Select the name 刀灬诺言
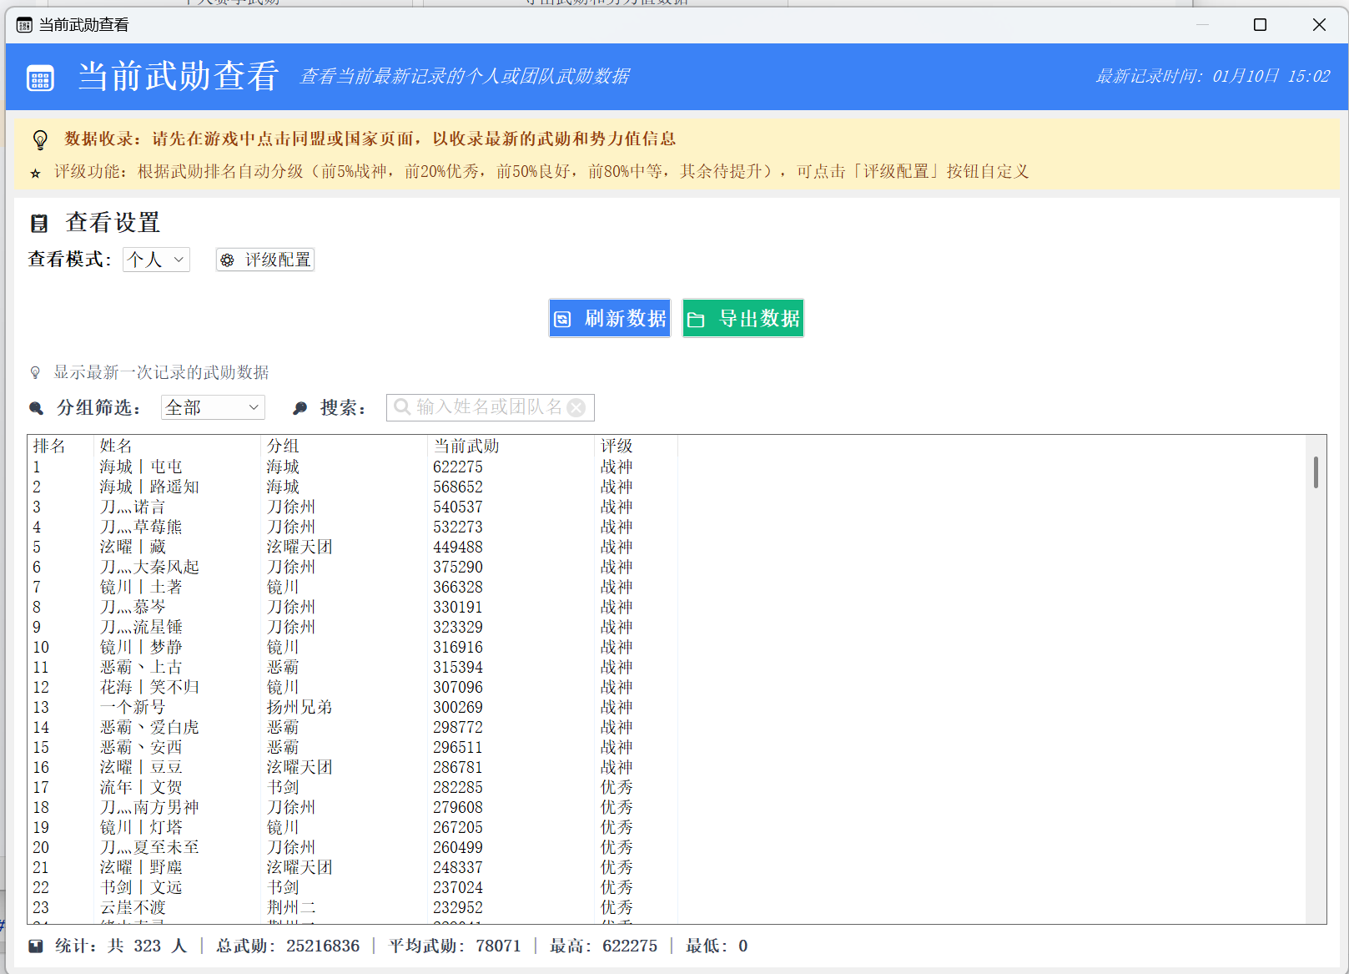Screen dimensions: 1349x974 tap(133, 507)
